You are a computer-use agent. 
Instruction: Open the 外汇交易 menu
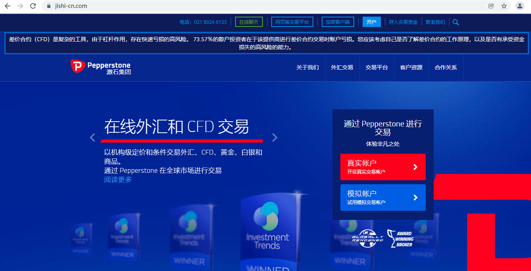(x=342, y=67)
